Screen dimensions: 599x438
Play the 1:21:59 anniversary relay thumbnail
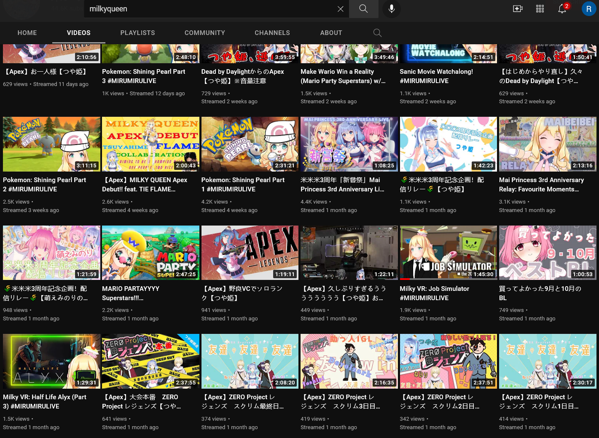[51, 253]
